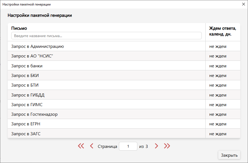Screen dimensions: 248x163
Task: Click не ждем for Запрос в банки
Action: point(218,66)
